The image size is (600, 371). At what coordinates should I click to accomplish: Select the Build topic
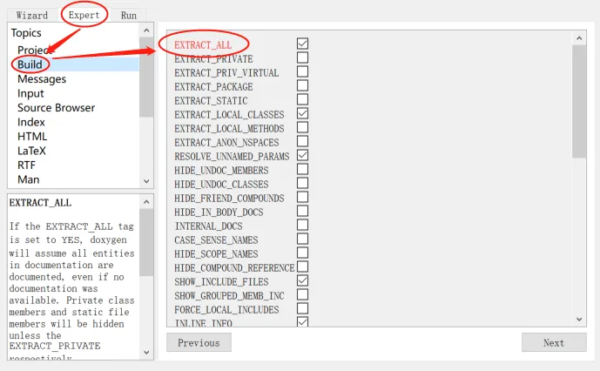(30, 64)
